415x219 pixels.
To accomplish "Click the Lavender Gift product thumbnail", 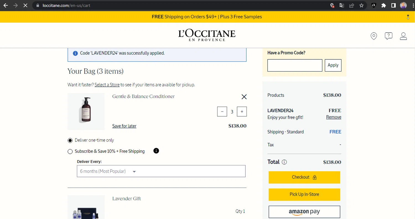I will tap(86, 207).
